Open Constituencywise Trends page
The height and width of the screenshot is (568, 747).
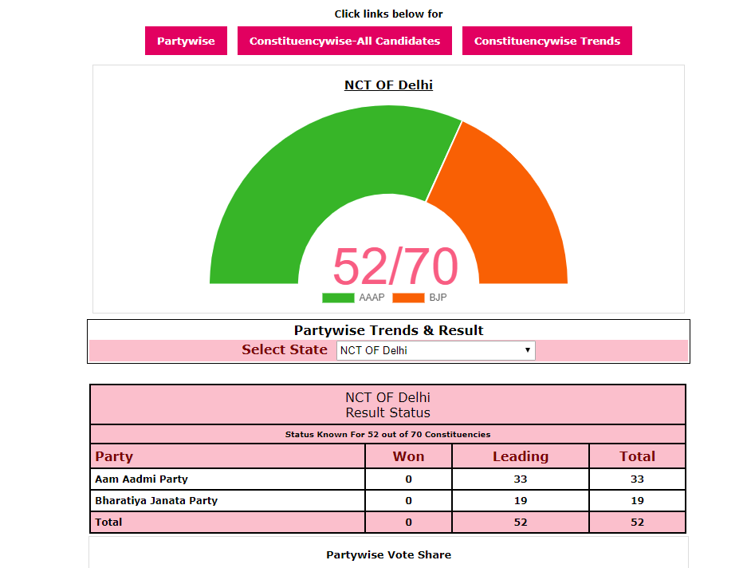pyautogui.click(x=547, y=41)
